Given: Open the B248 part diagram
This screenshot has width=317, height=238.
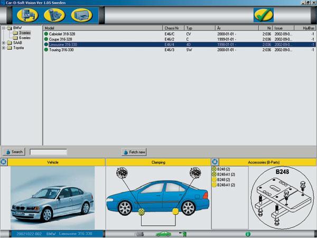Looking at the screenshot, I should pyautogui.click(x=283, y=198).
